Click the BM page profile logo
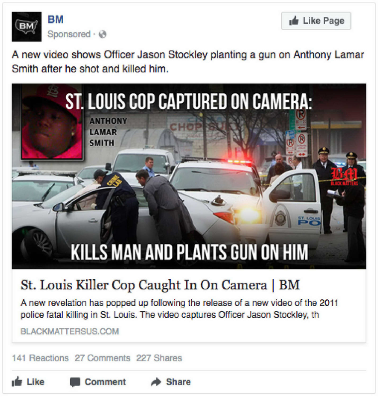 26,26
